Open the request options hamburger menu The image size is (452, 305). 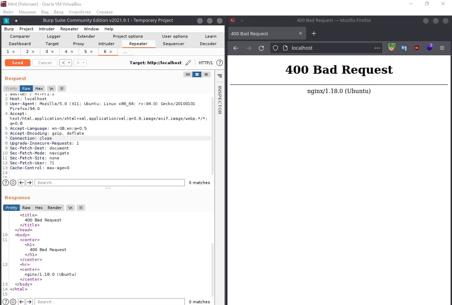[62, 89]
